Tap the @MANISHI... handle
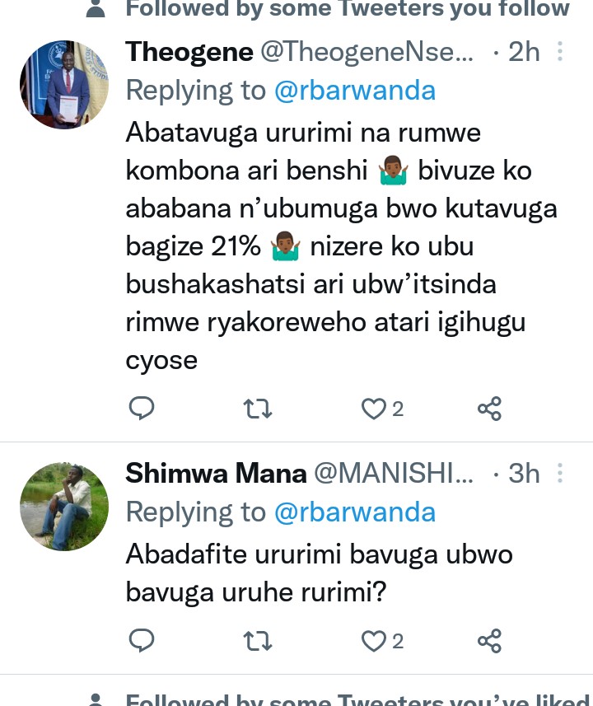The width and height of the screenshot is (593, 706). click(395, 474)
